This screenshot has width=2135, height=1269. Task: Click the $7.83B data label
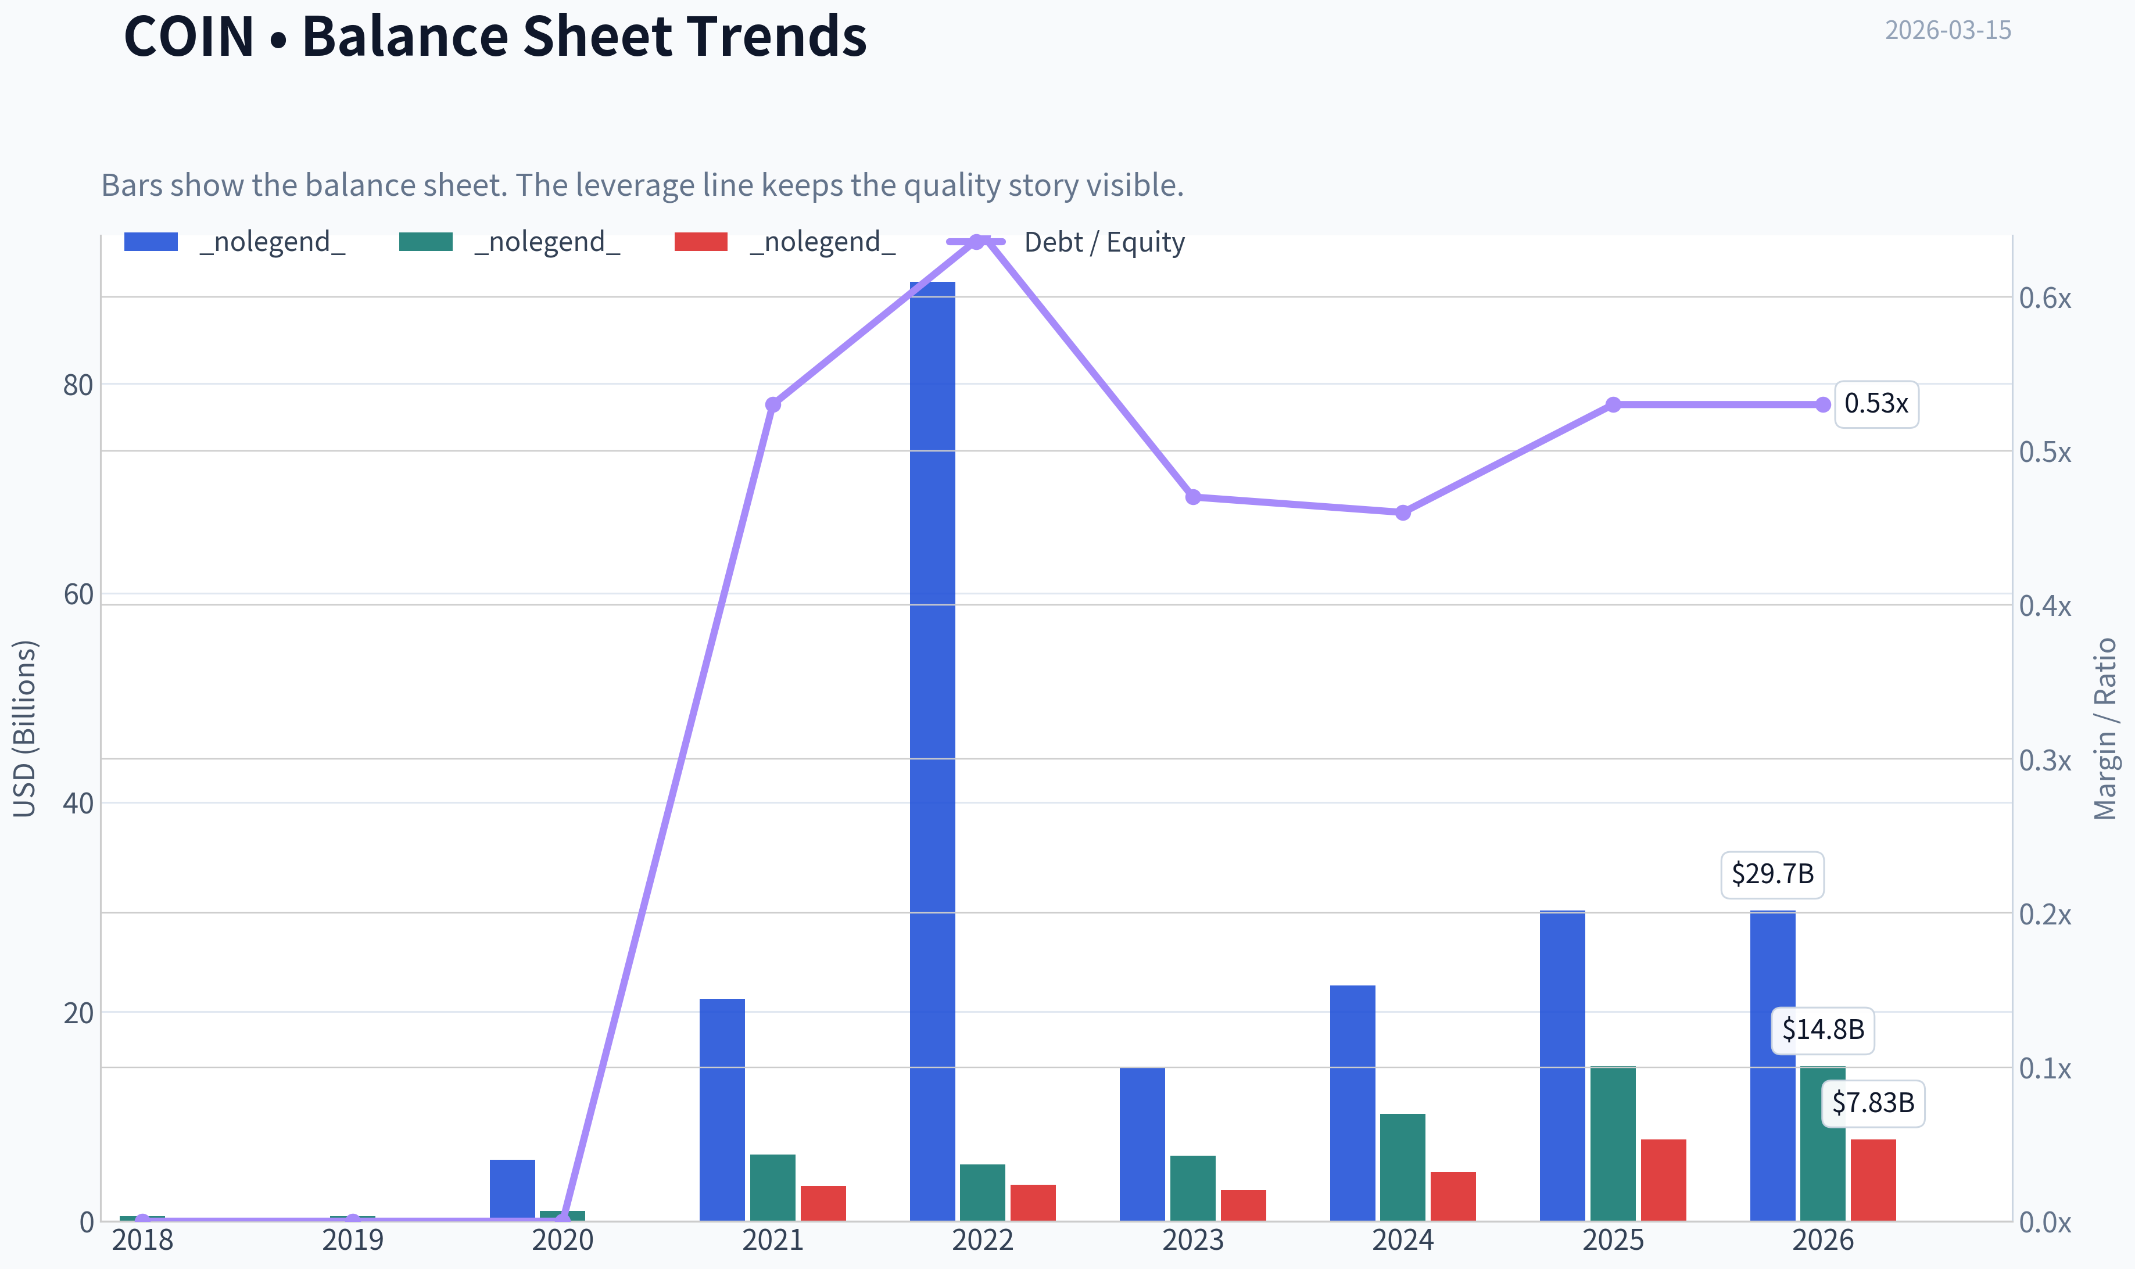point(1872,1103)
